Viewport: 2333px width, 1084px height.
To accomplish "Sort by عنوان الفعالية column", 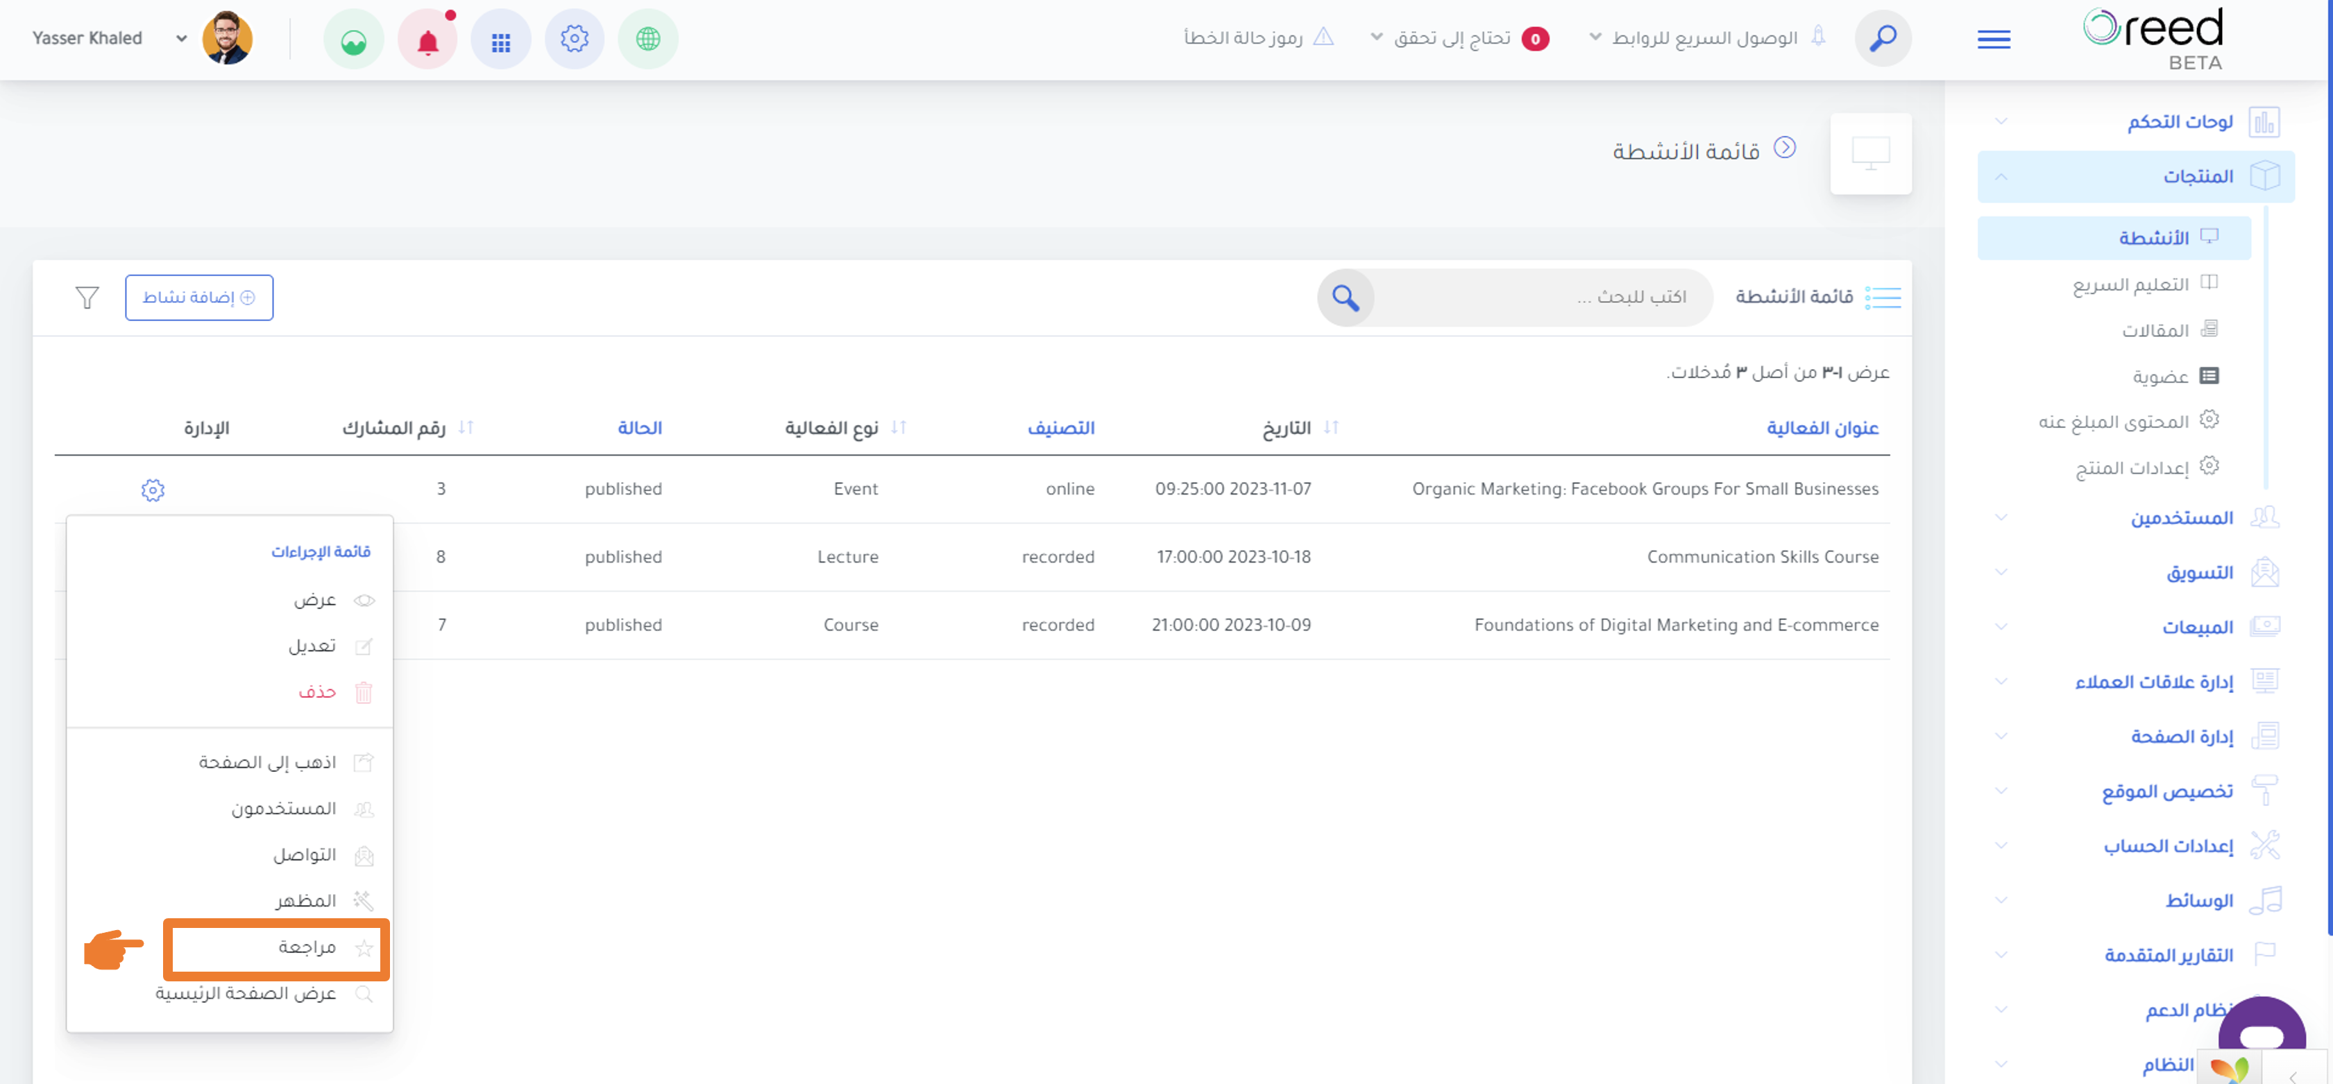I will coord(1822,427).
